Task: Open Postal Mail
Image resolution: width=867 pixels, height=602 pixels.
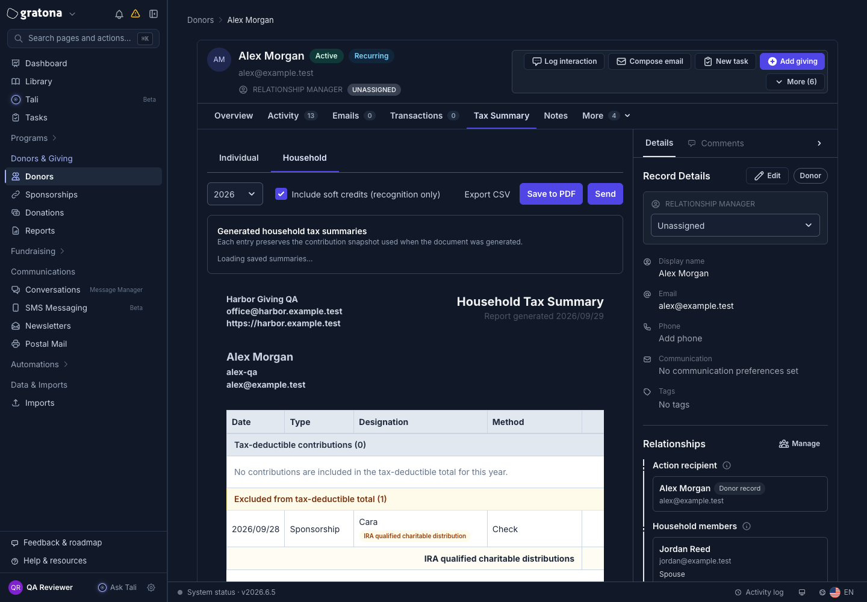Action: coord(83,344)
